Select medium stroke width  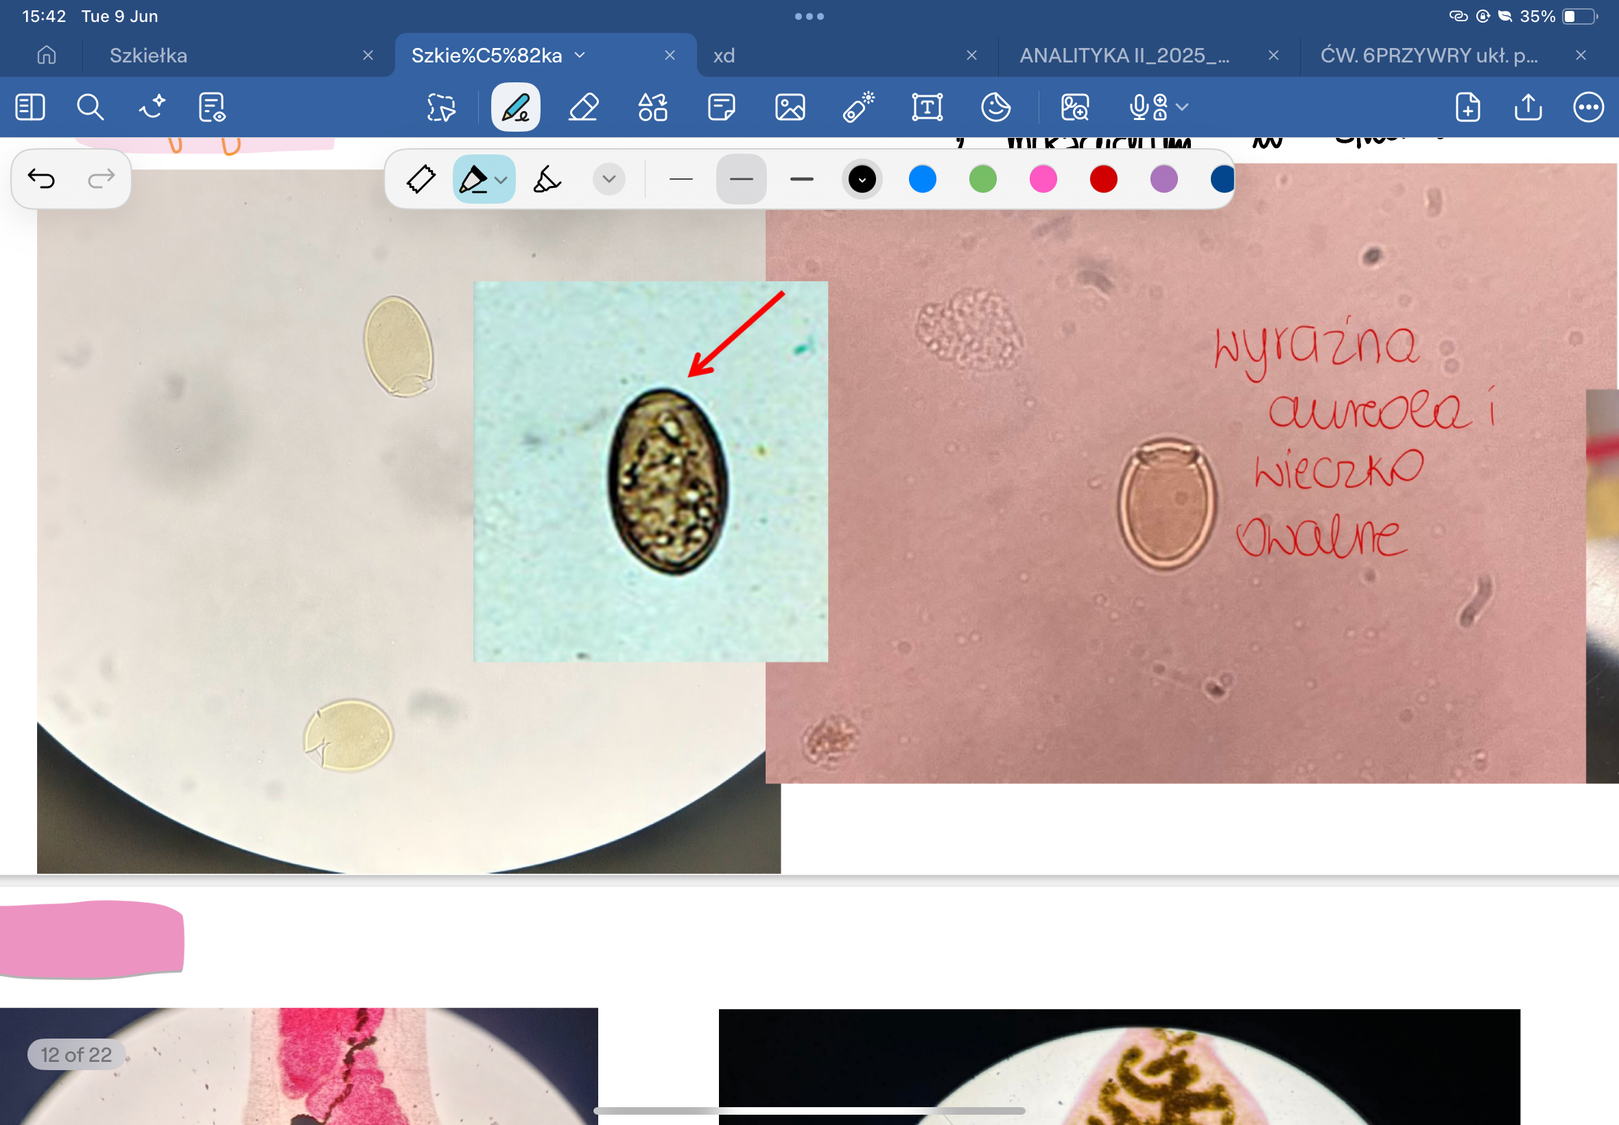(742, 179)
